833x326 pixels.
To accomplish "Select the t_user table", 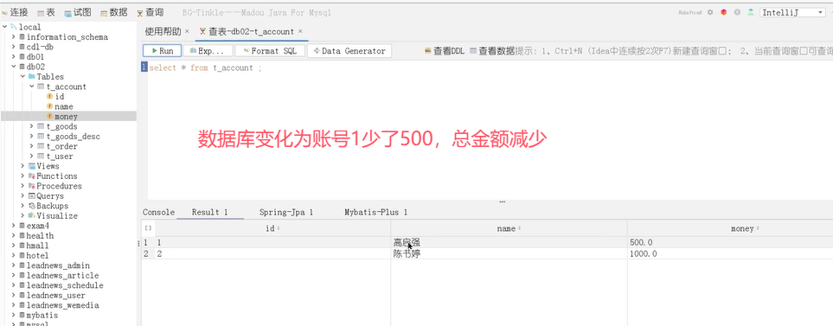I will coord(60,157).
